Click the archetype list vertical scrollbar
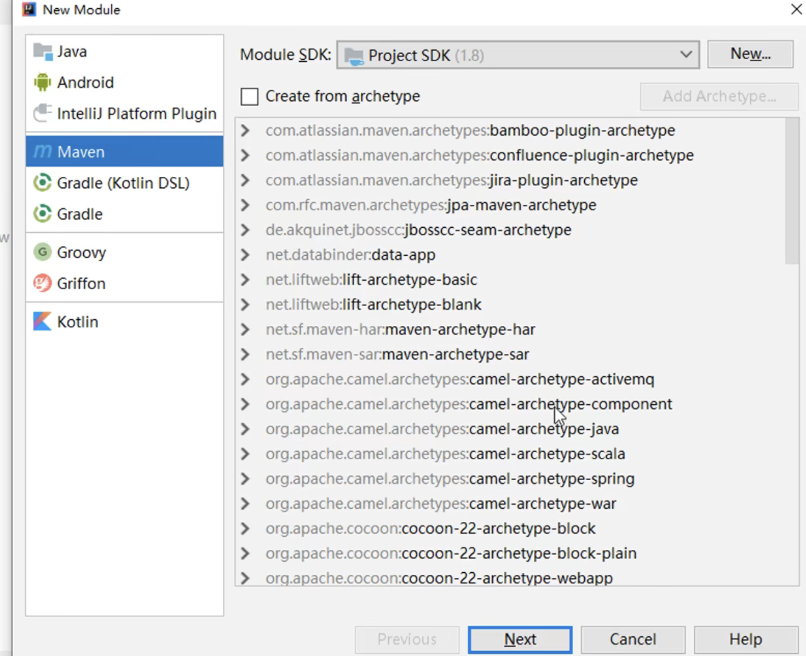The height and width of the screenshot is (656, 806). (792, 192)
